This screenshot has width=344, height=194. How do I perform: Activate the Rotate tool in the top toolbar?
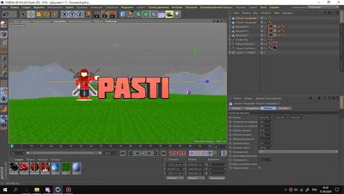click(47, 15)
